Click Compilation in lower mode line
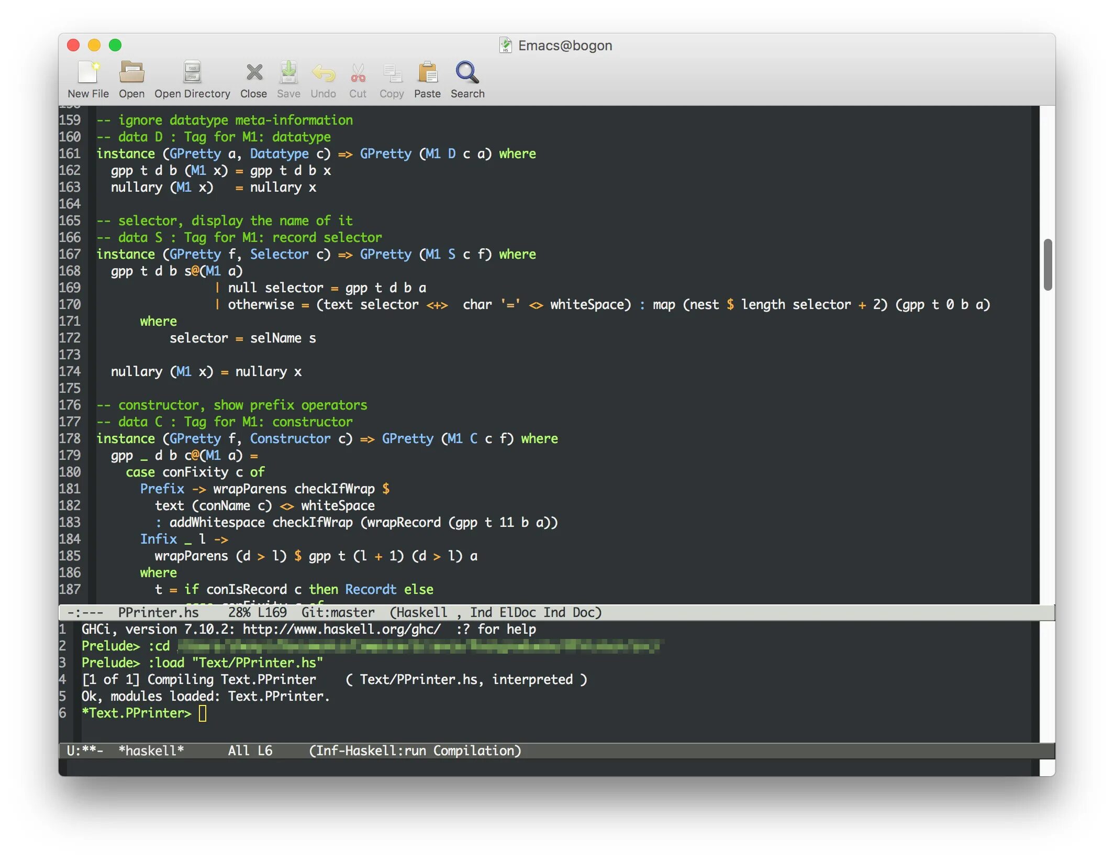This screenshot has height=860, width=1114. tap(473, 751)
